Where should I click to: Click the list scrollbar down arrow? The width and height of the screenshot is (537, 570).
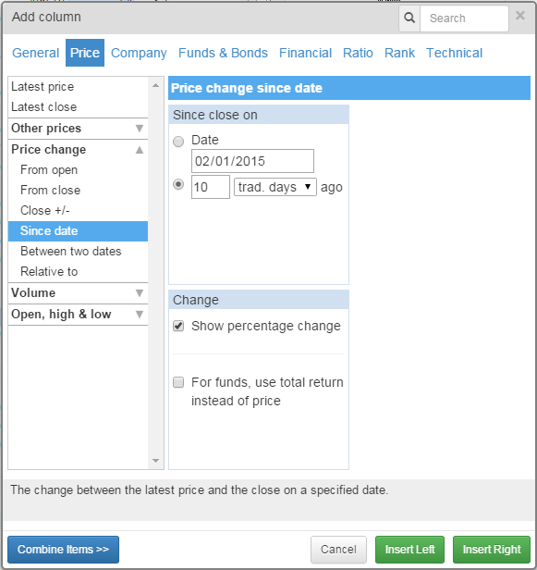(156, 461)
